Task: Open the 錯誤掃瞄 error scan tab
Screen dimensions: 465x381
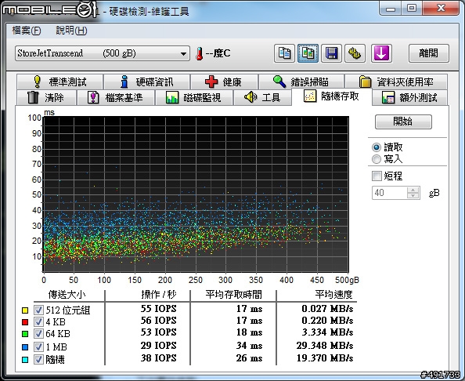Action: coord(301,82)
